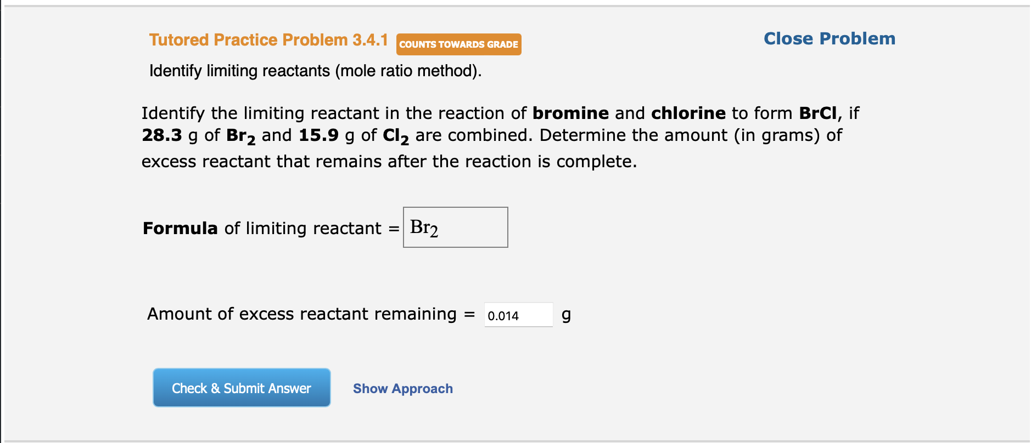Viewport: 1031px width, 443px height.
Task: Select the Tutored Practice Problem 3.4.1 title
Action: (268, 39)
